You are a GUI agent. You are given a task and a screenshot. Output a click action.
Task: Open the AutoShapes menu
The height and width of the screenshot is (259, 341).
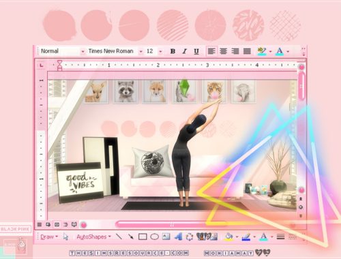(x=93, y=237)
